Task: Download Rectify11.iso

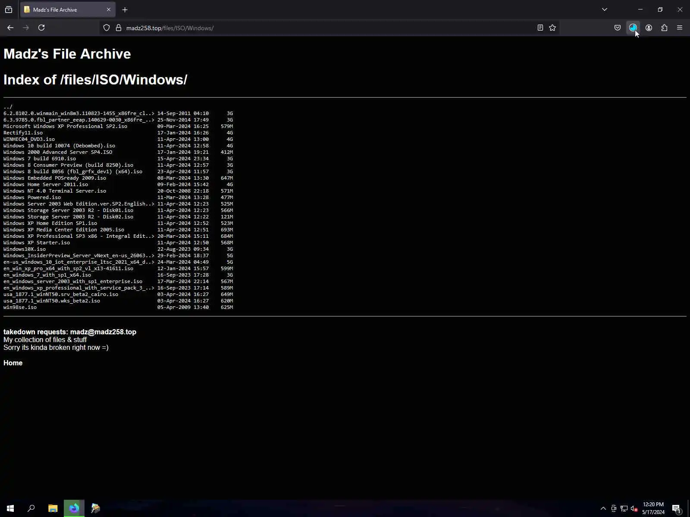Action: pos(23,133)
